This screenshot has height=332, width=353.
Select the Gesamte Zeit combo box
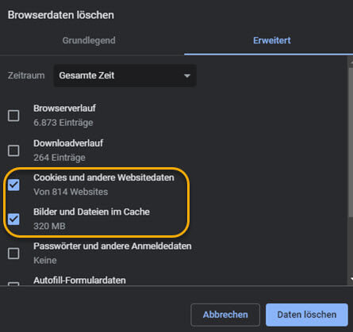point(125,76)
